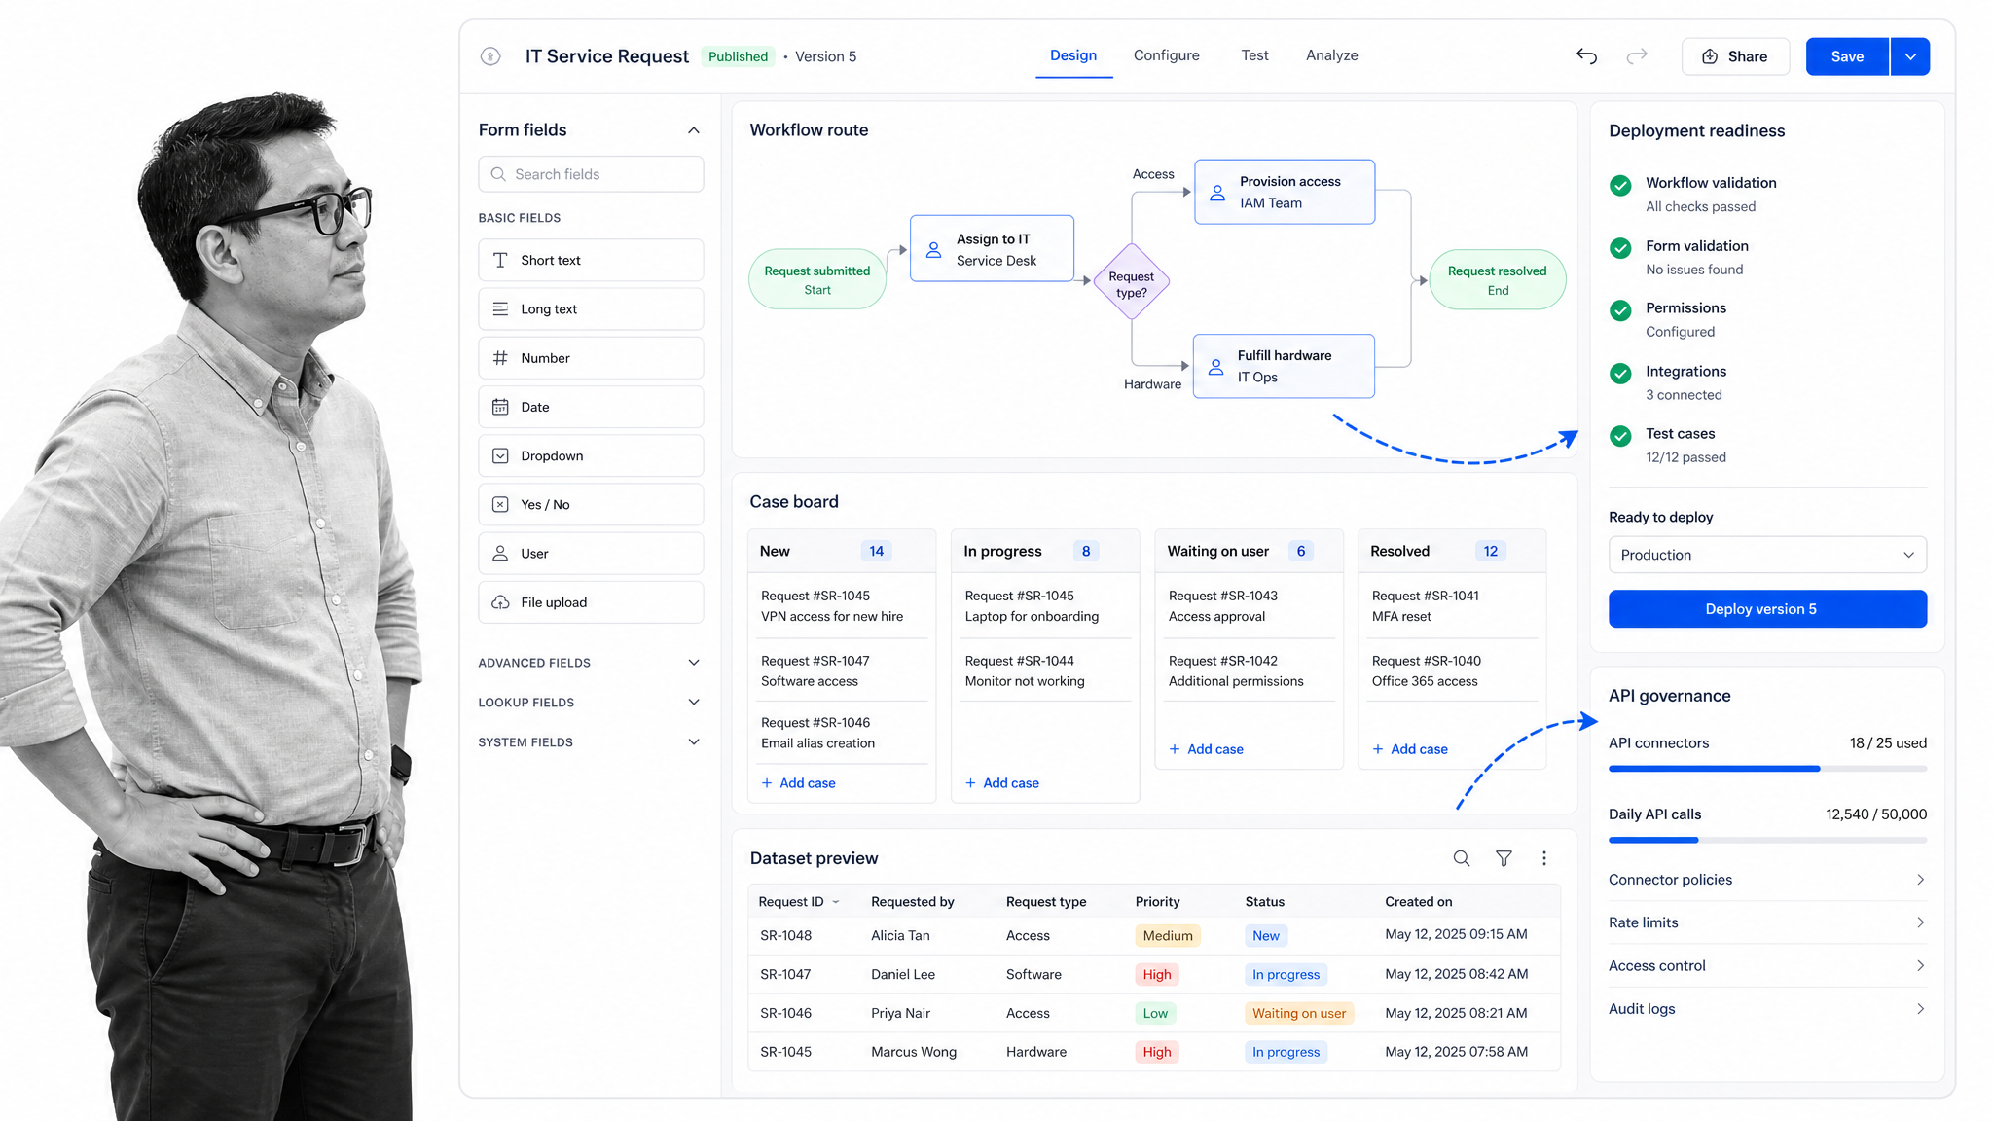The image size is (1993, 1121).
Task: Click the redo arrow icon
Action: (1637, 56)
